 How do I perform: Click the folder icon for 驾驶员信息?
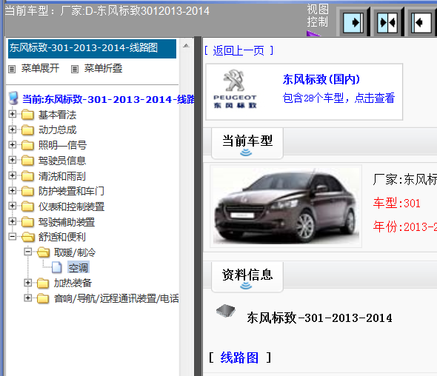[27, 161]
